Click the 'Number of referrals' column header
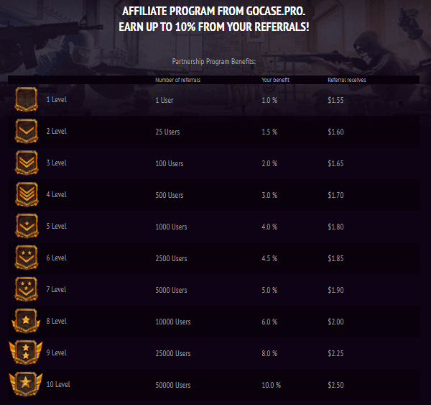431x405 pixels. tap(177, 80)
